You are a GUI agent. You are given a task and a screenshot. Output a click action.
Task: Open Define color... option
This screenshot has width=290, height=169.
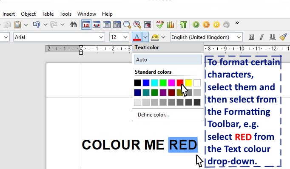pyautogui.click(x=153, y=115)
